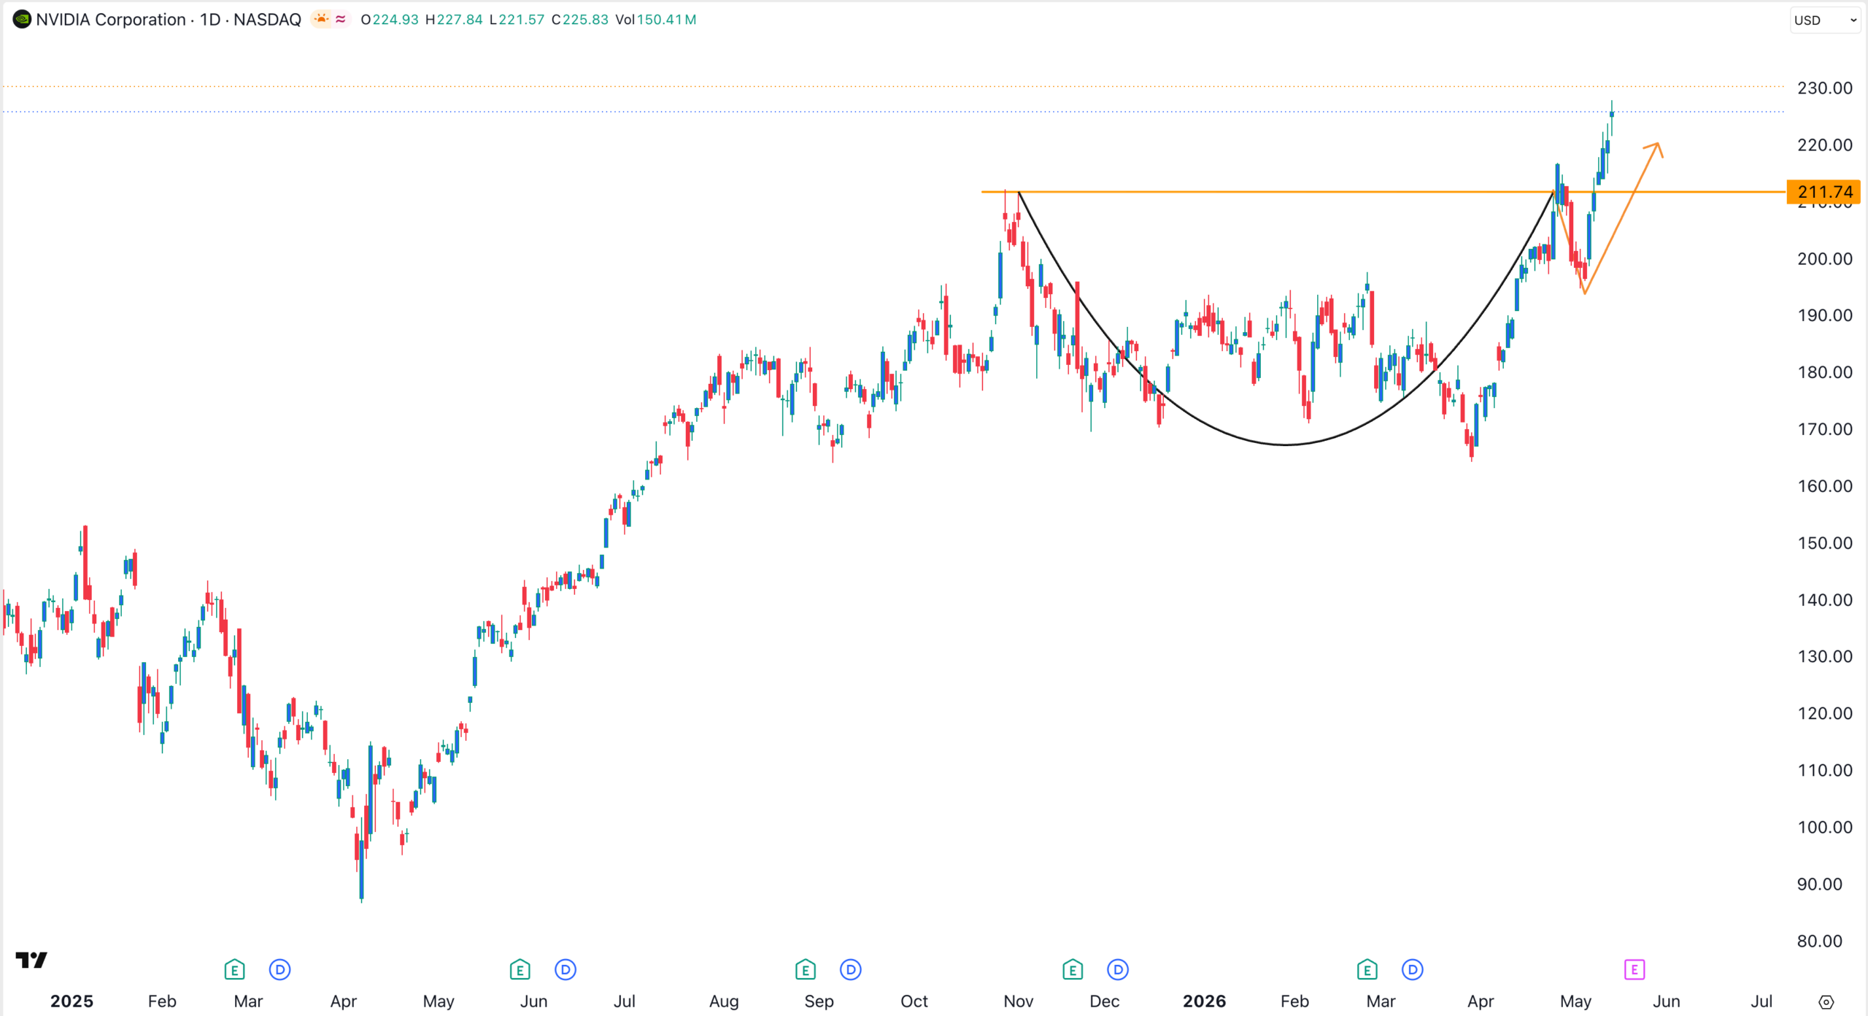Click the pink approximate-data icon beside market status

(x=341, y=20)
